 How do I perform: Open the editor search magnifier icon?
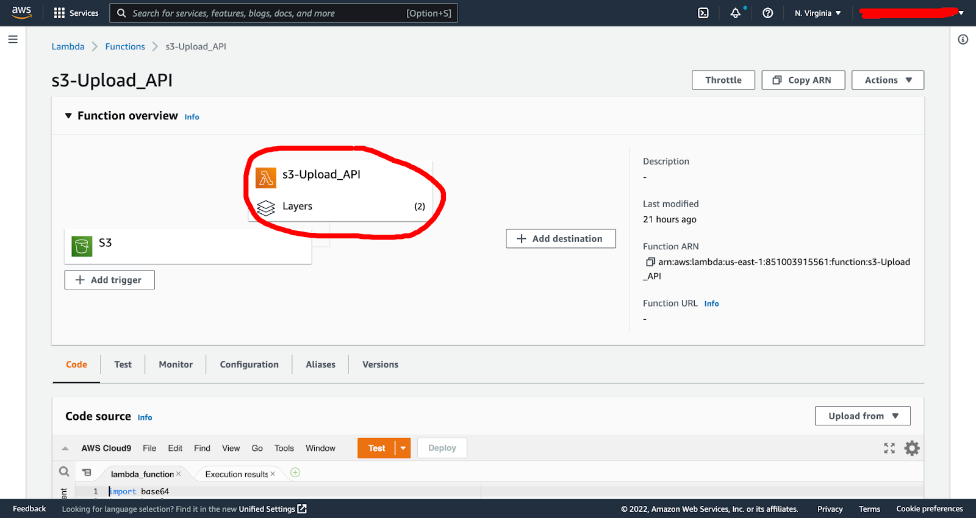[64, 472]
